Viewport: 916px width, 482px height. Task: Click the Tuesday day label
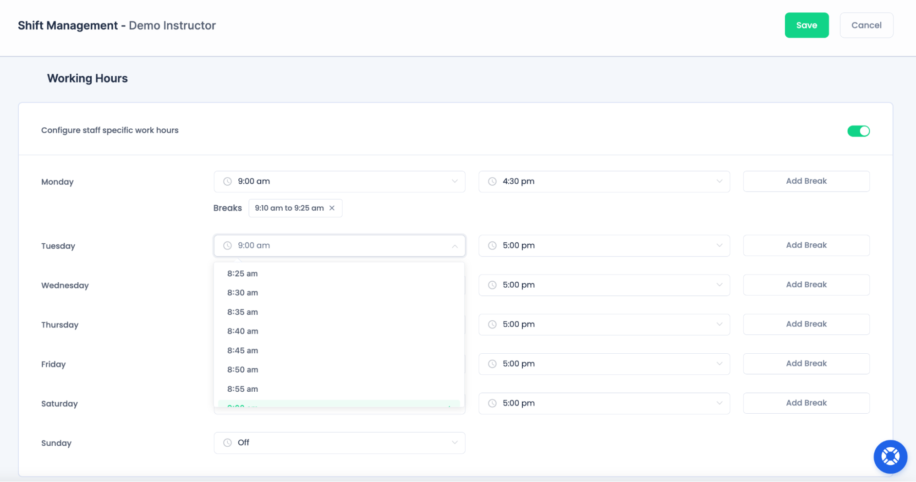(x=58, y=246)
